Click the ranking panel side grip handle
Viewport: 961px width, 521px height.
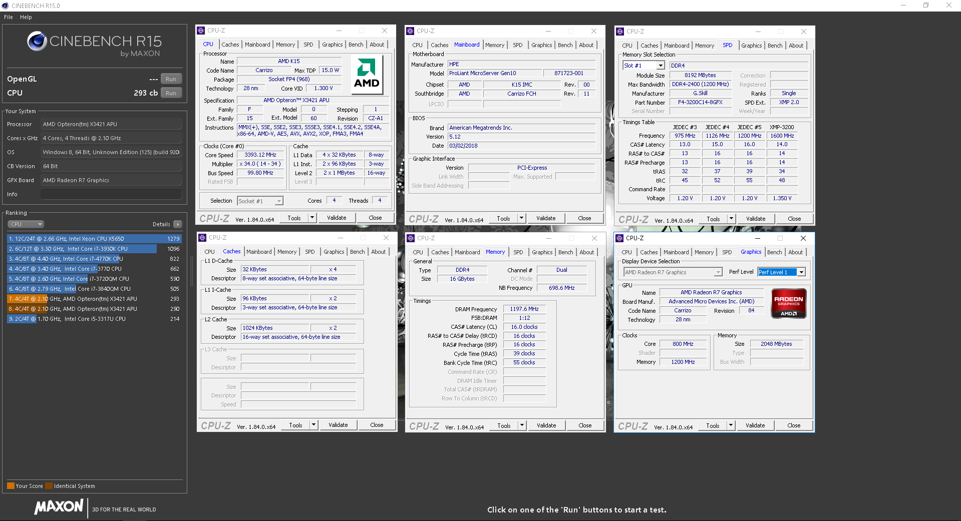pyautogui.click(x=191, y=271)
